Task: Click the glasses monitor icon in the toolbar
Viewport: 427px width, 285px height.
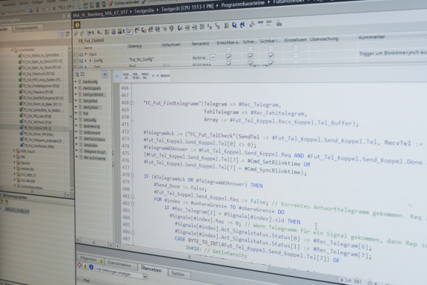Action: (x=261, y=23)
